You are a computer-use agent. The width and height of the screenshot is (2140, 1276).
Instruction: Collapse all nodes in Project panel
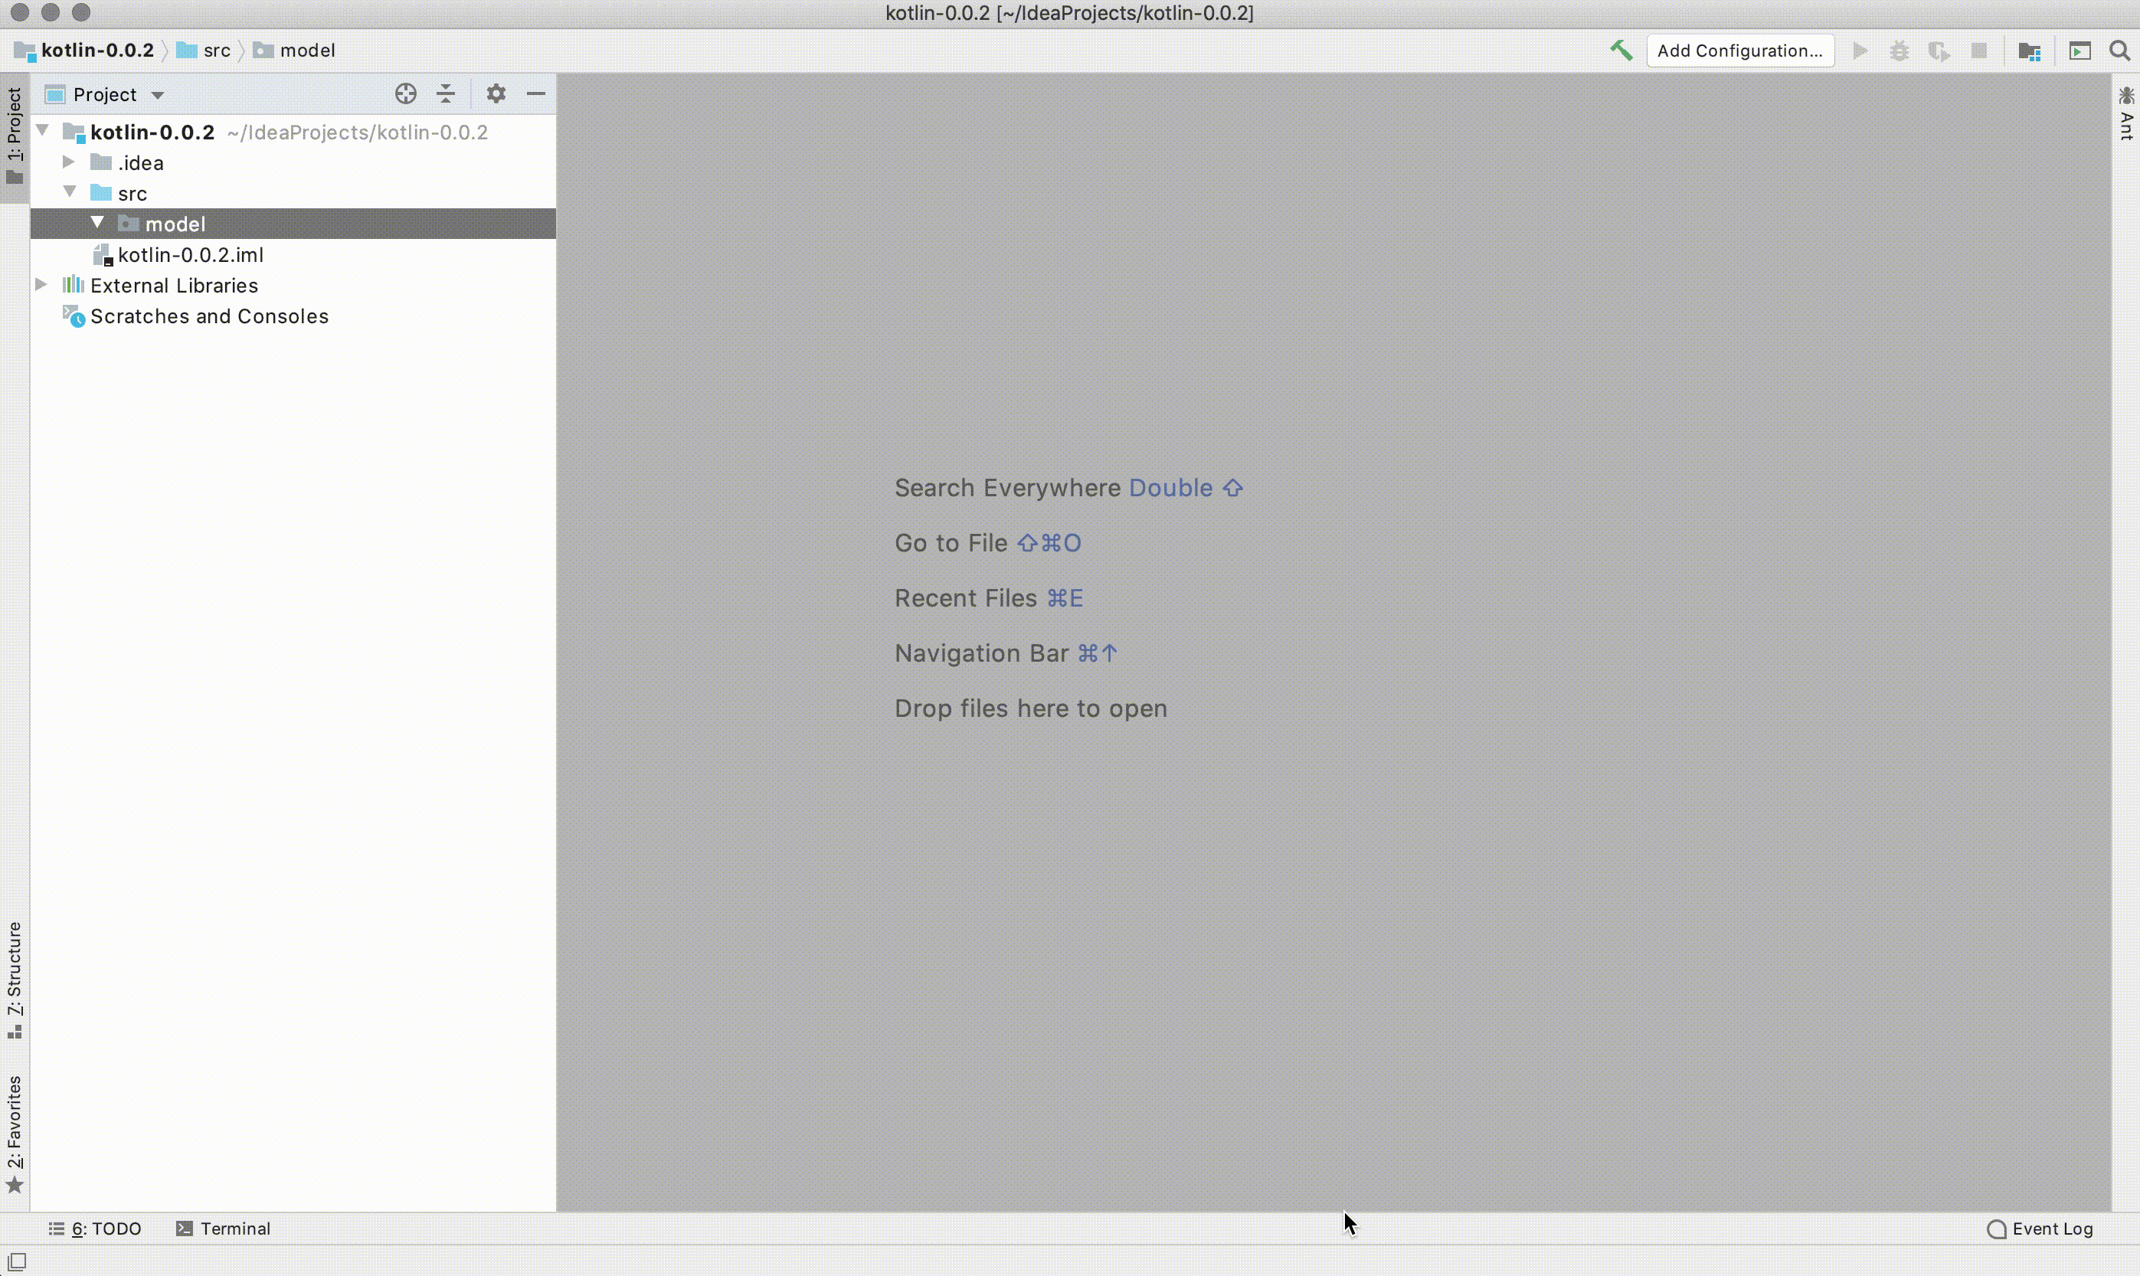coord(445,93)
